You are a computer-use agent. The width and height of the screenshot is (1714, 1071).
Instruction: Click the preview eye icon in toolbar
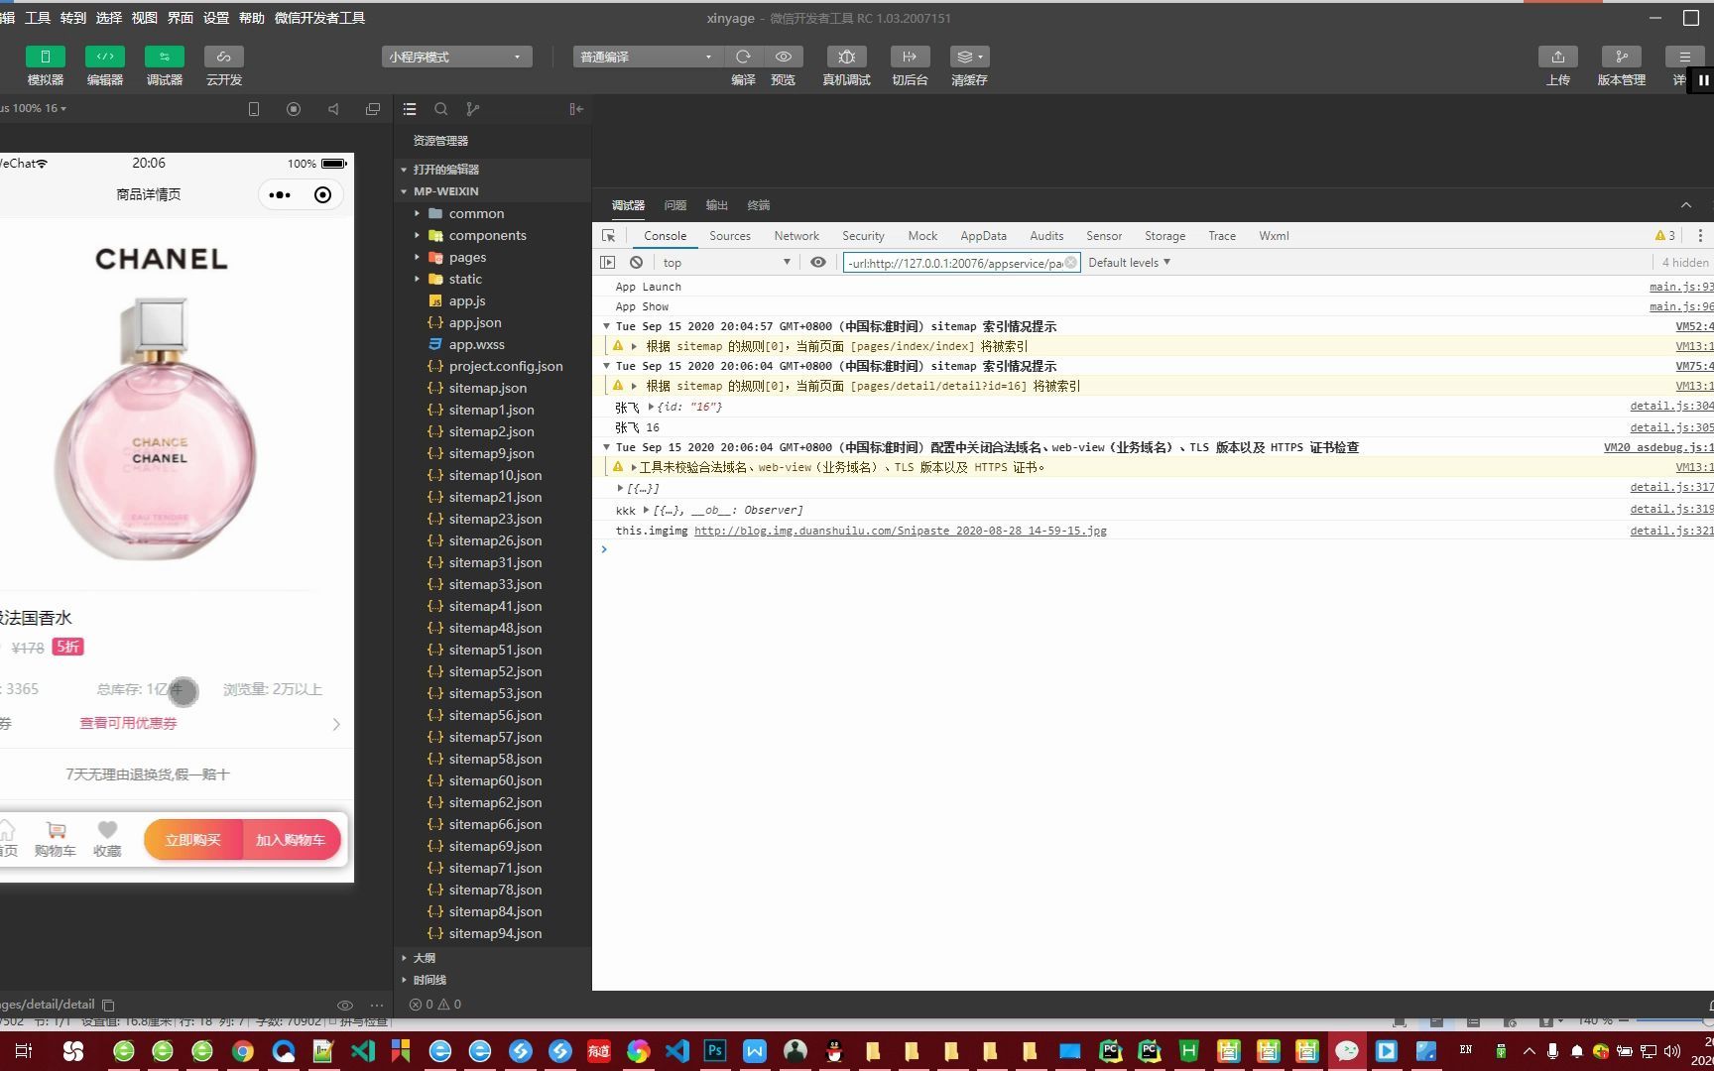(783, 57)
